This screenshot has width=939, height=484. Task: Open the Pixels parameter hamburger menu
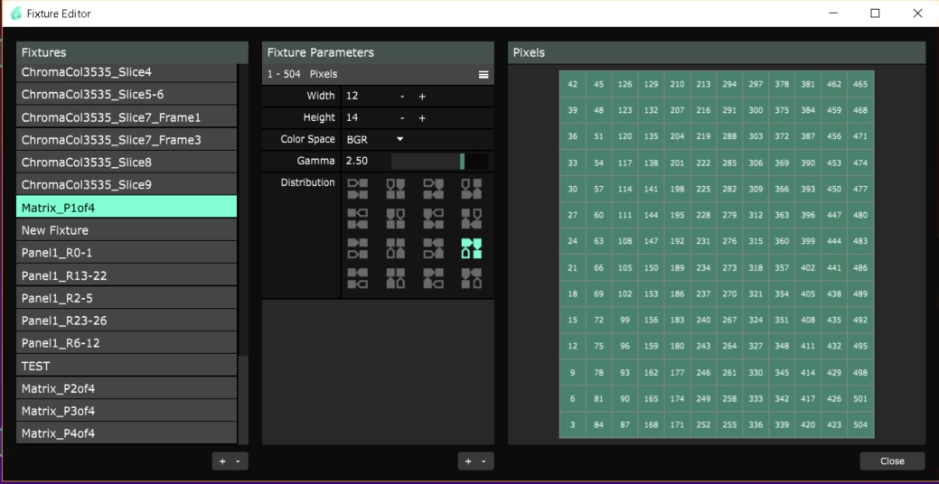[x=484, y=74]
